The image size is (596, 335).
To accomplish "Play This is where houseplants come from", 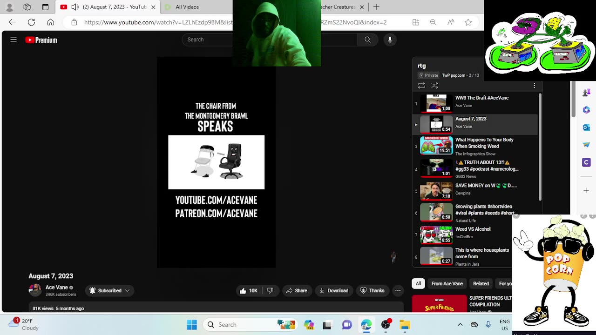I will coord(466,257).
